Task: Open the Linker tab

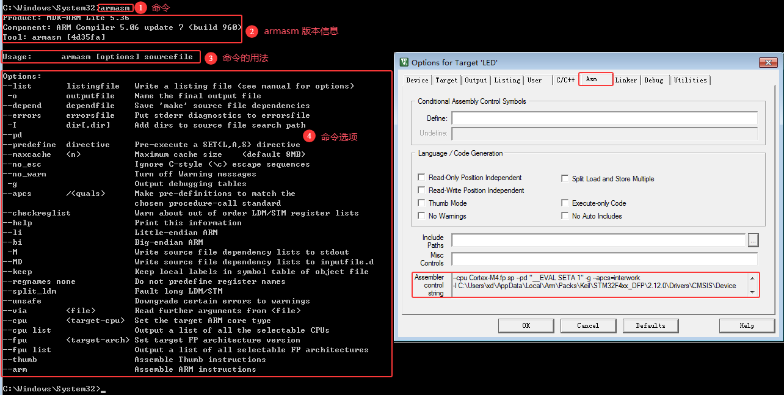Action: (x=626, y=80)
